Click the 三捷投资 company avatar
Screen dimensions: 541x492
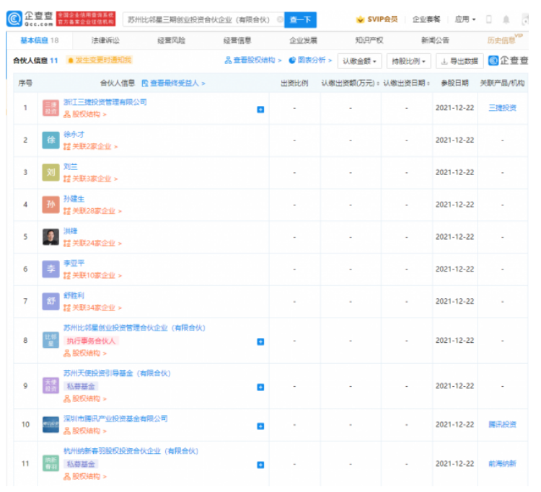point(50,108)
